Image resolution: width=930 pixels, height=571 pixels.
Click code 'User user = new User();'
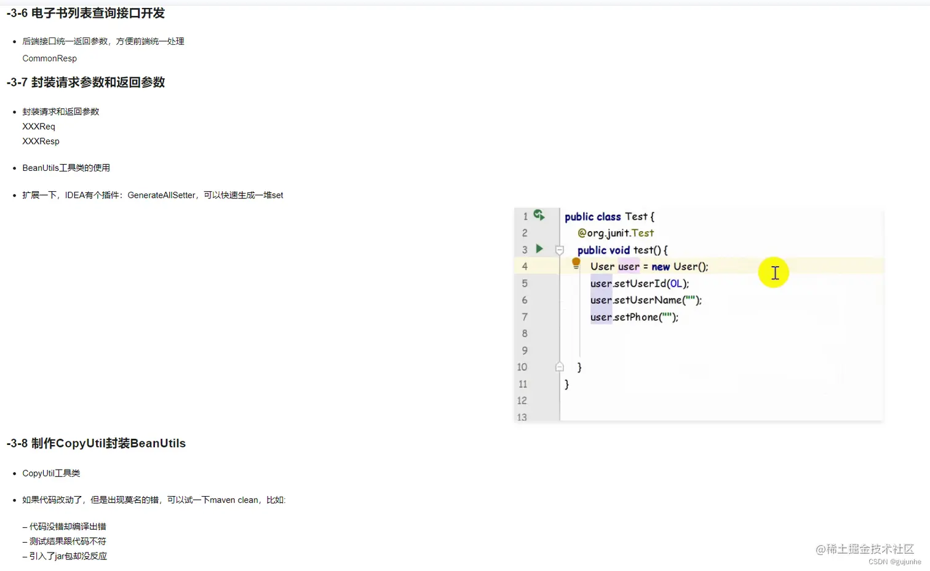point(650,267)
